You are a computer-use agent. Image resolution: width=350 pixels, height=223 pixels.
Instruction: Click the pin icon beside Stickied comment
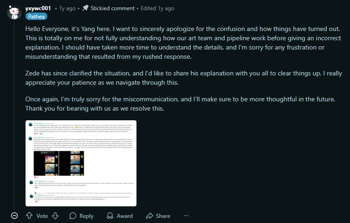click(x=85, y=8)
